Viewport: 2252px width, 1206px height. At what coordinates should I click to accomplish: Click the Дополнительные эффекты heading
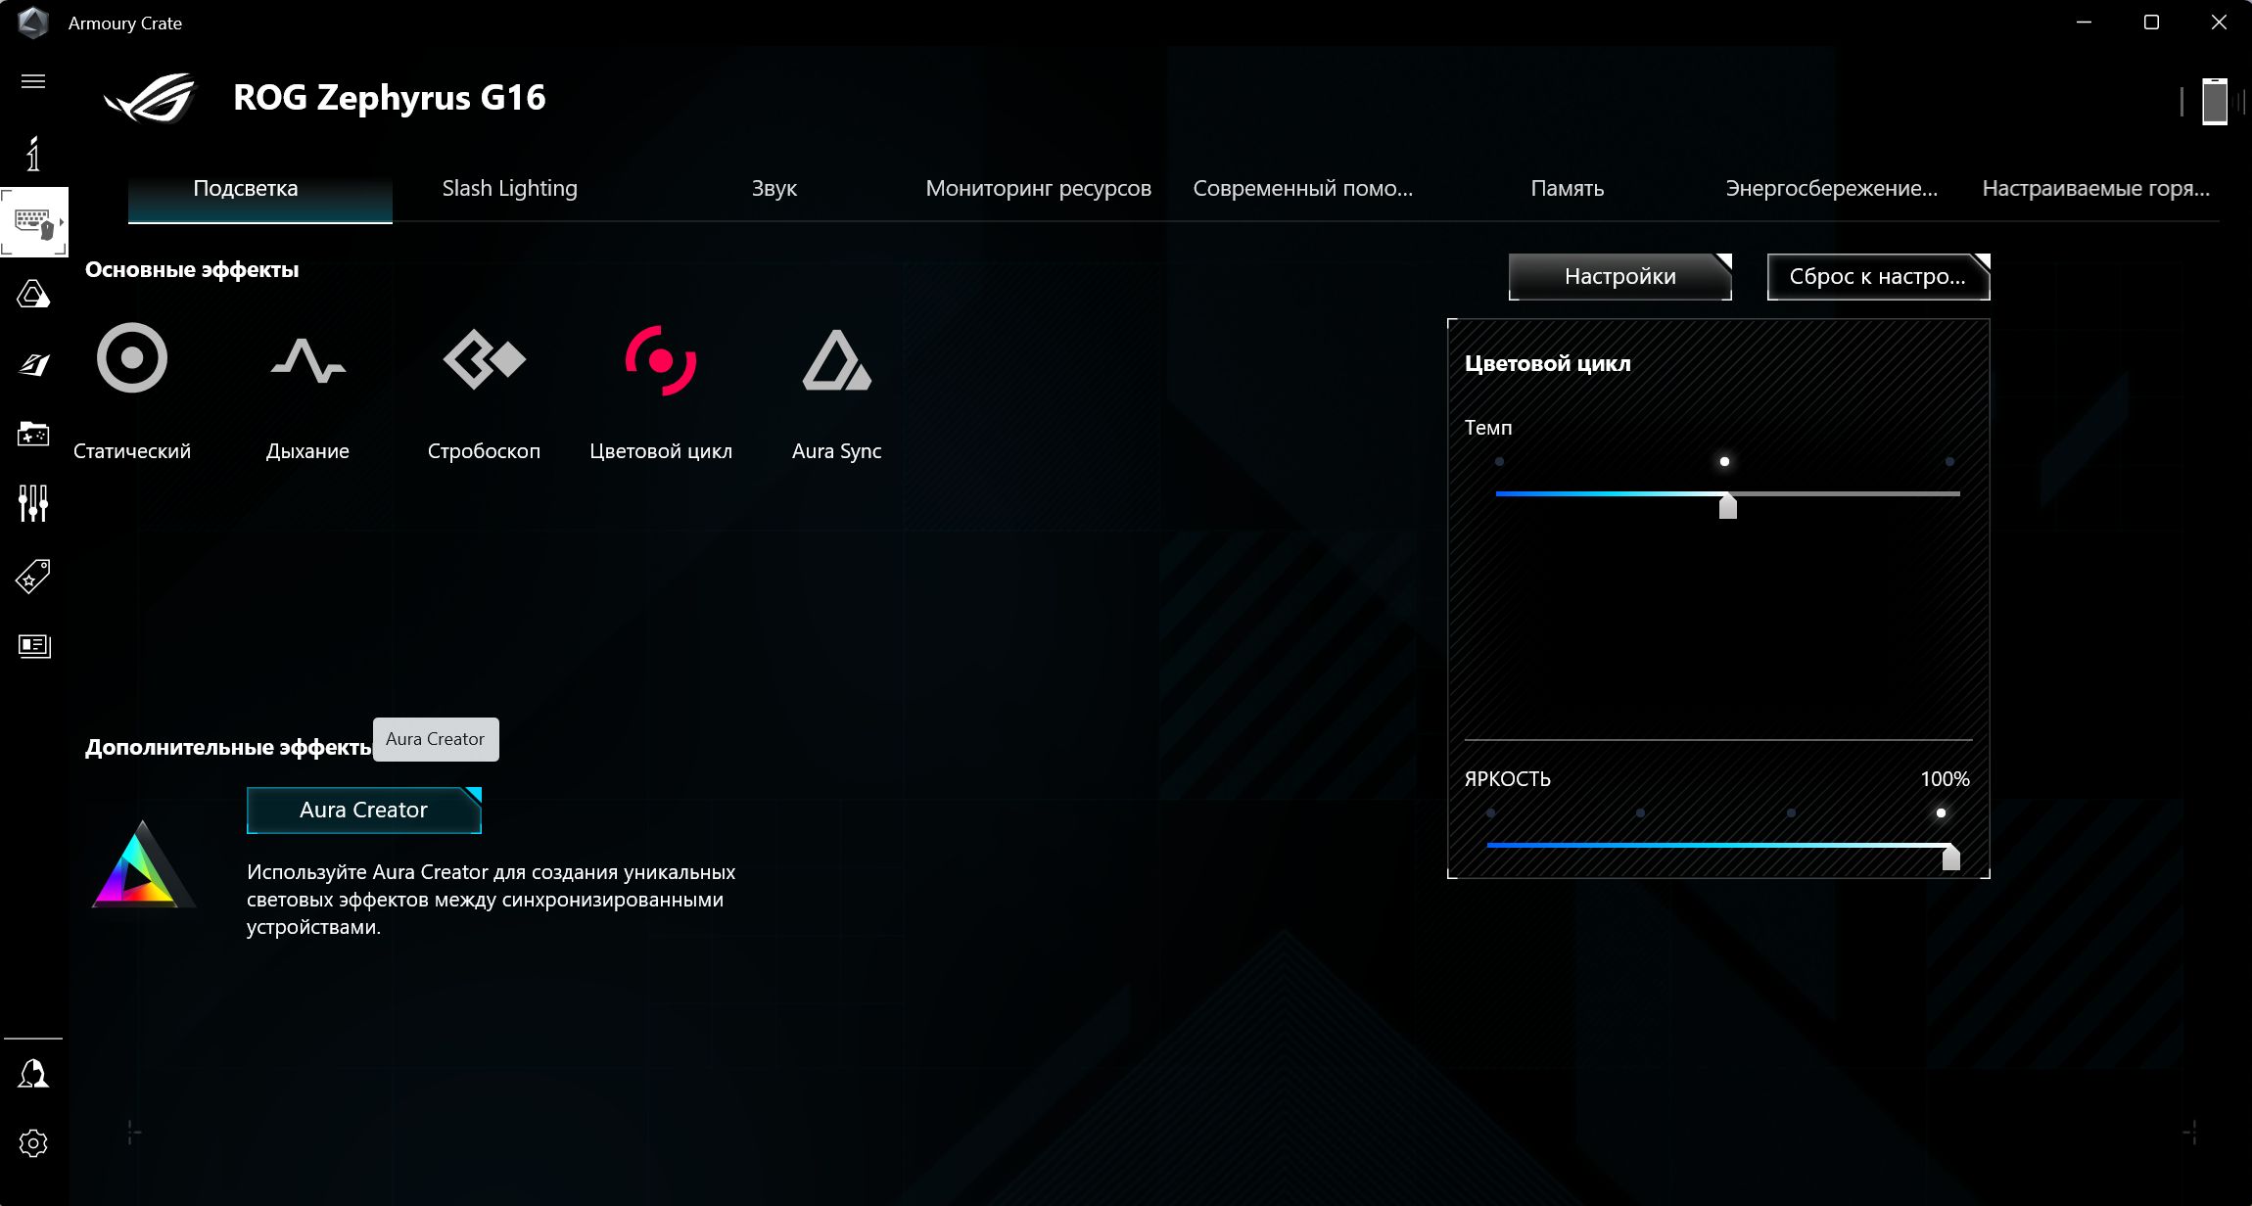(x=228, y=747)
